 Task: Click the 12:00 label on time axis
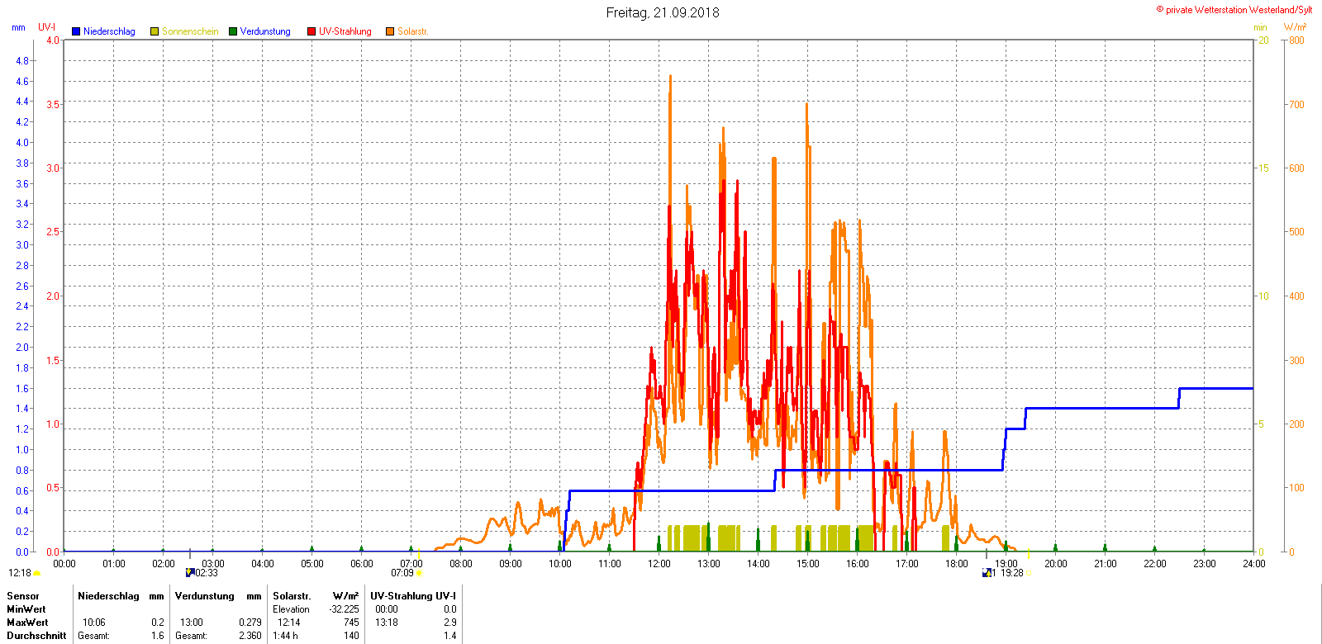pyautogui.click(x=659, y=564)
